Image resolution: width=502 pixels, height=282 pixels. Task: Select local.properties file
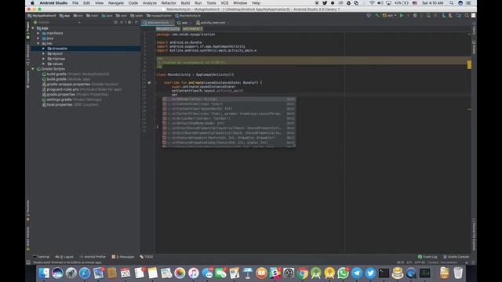click(x=70, y=105)
